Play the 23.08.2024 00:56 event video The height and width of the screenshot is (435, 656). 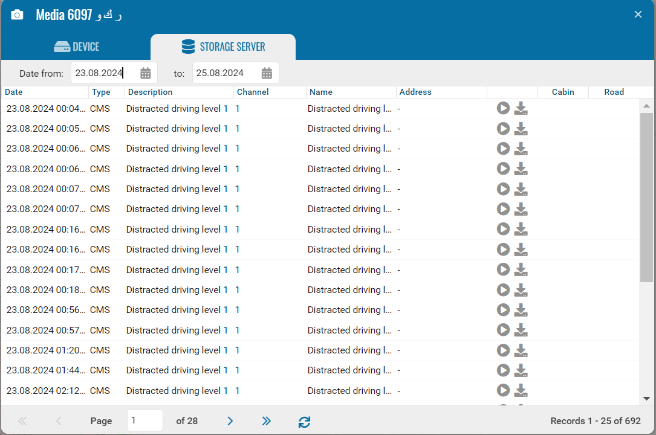coord(503,310)
